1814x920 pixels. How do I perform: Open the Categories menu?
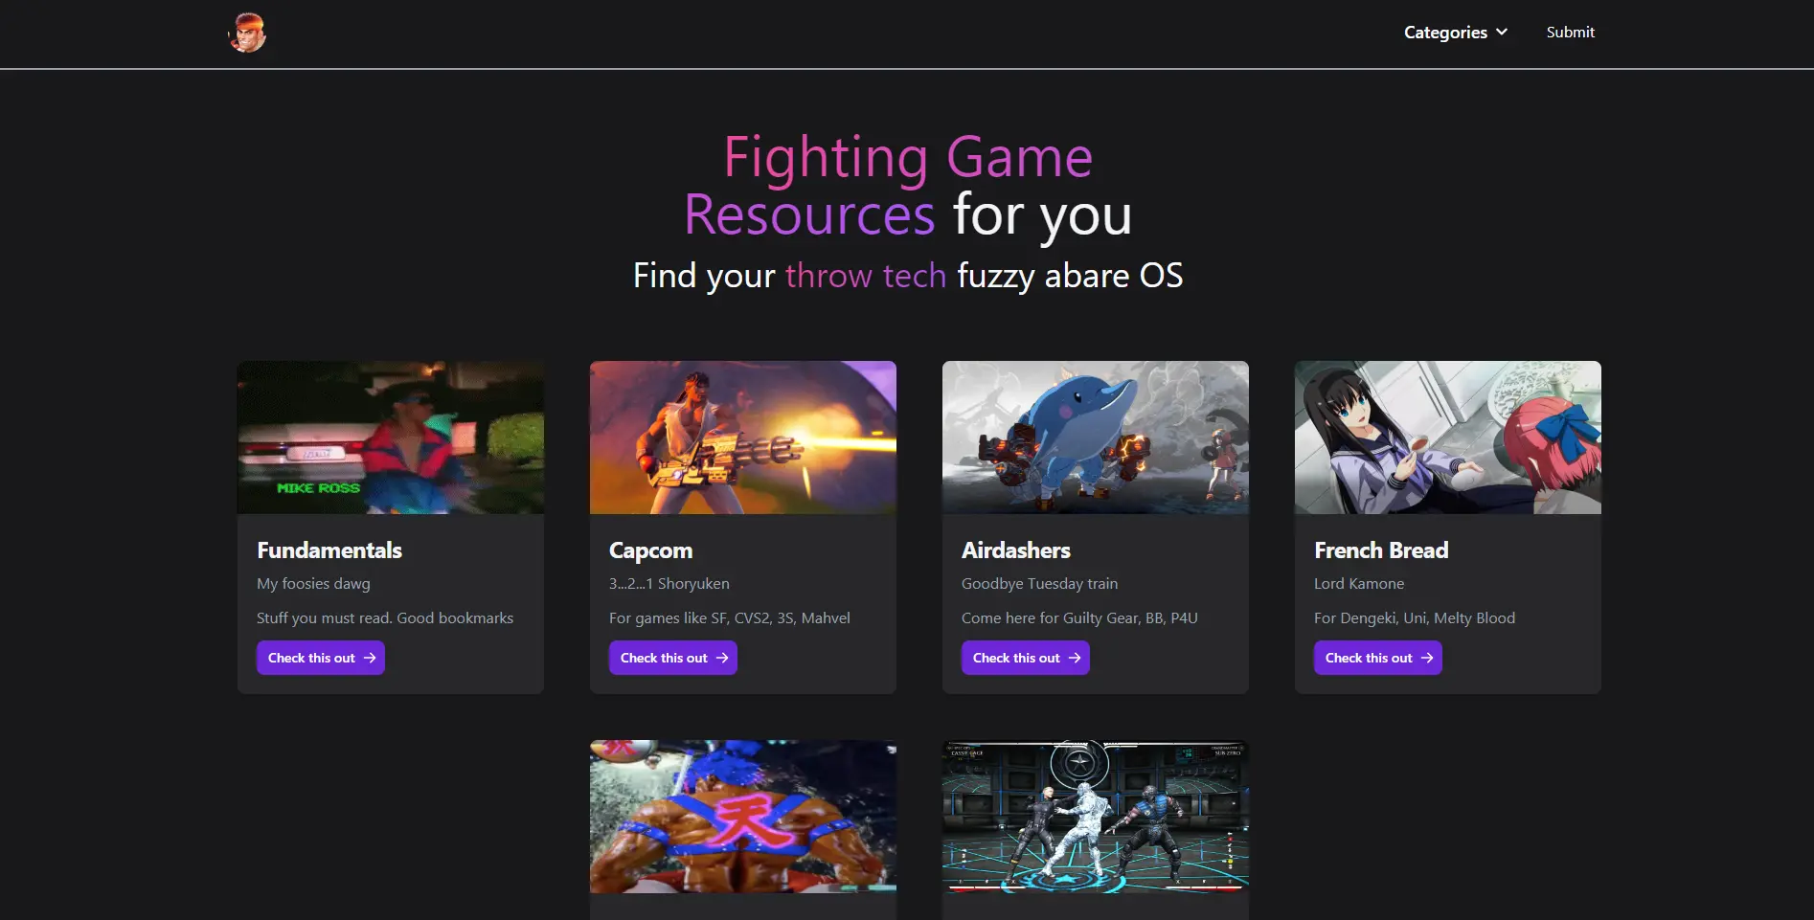[x=1446, y=33]
